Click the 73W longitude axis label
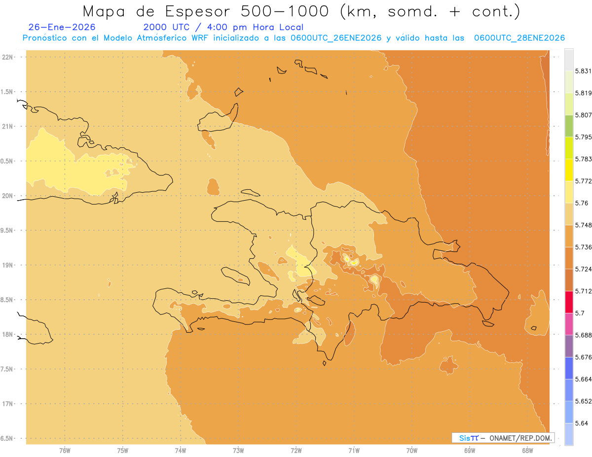The height and width of the screenshot is (457, 592). coord(238,450)
